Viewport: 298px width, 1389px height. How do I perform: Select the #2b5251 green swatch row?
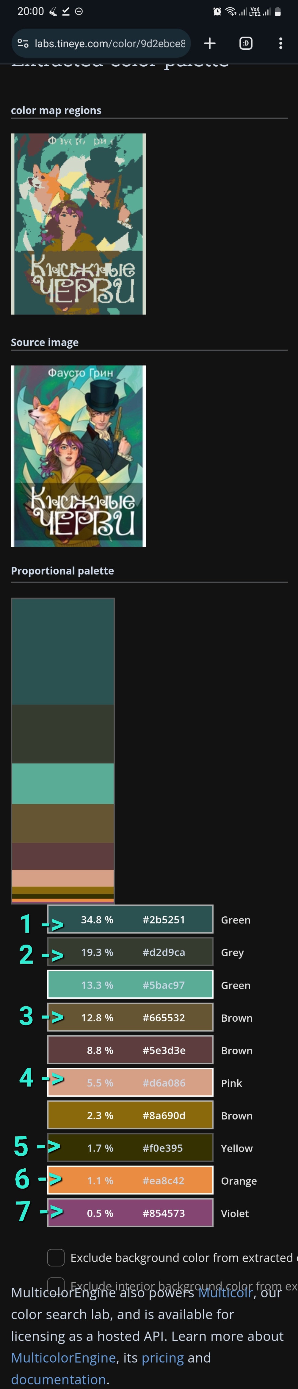tap(130, 919)
